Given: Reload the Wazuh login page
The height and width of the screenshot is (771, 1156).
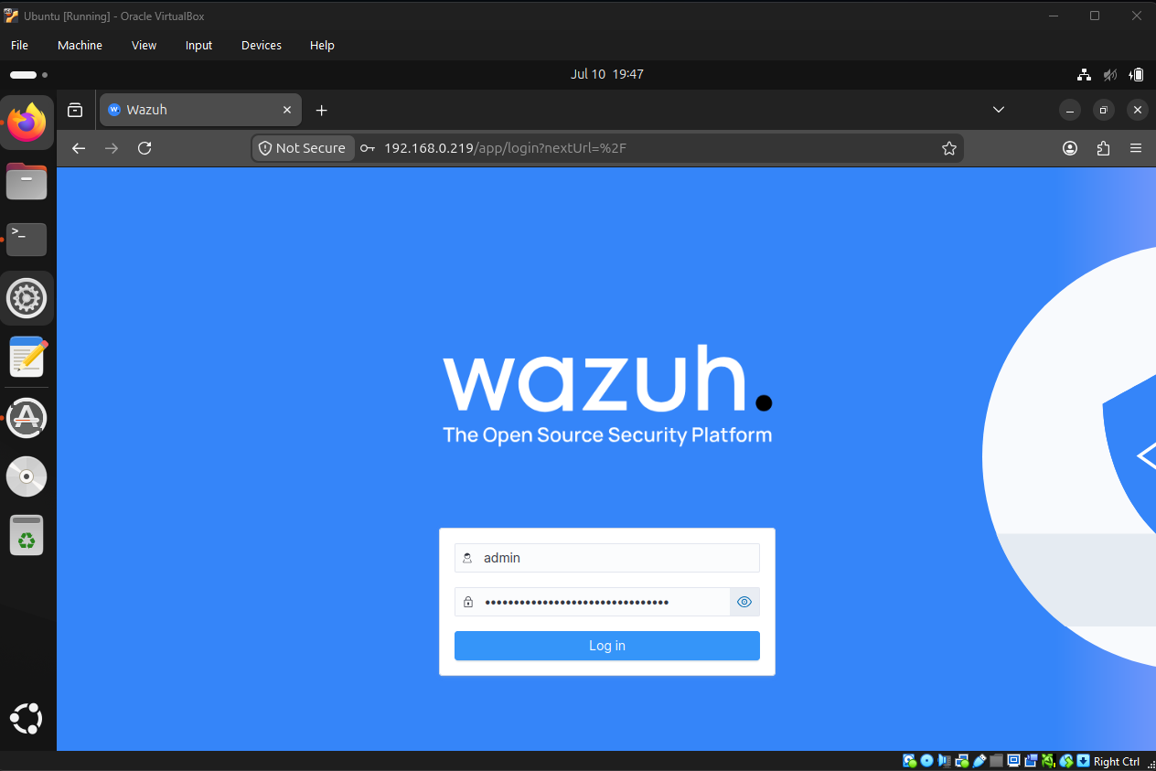Looking at the screenshot, I should pyautogui.click(x=144, y=148).
